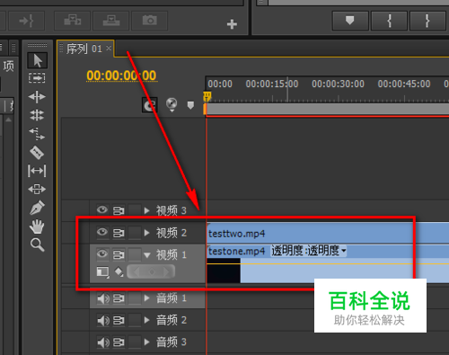Click the testone.mp4 clip thumbnail frame
Screen dimensions: 449x355
click(224, 271)
